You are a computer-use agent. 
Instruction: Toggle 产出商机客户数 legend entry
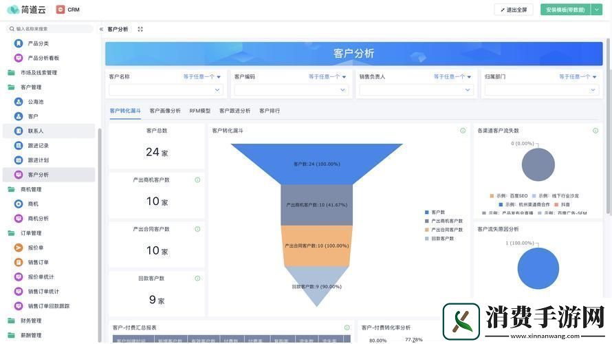(444, 221)
